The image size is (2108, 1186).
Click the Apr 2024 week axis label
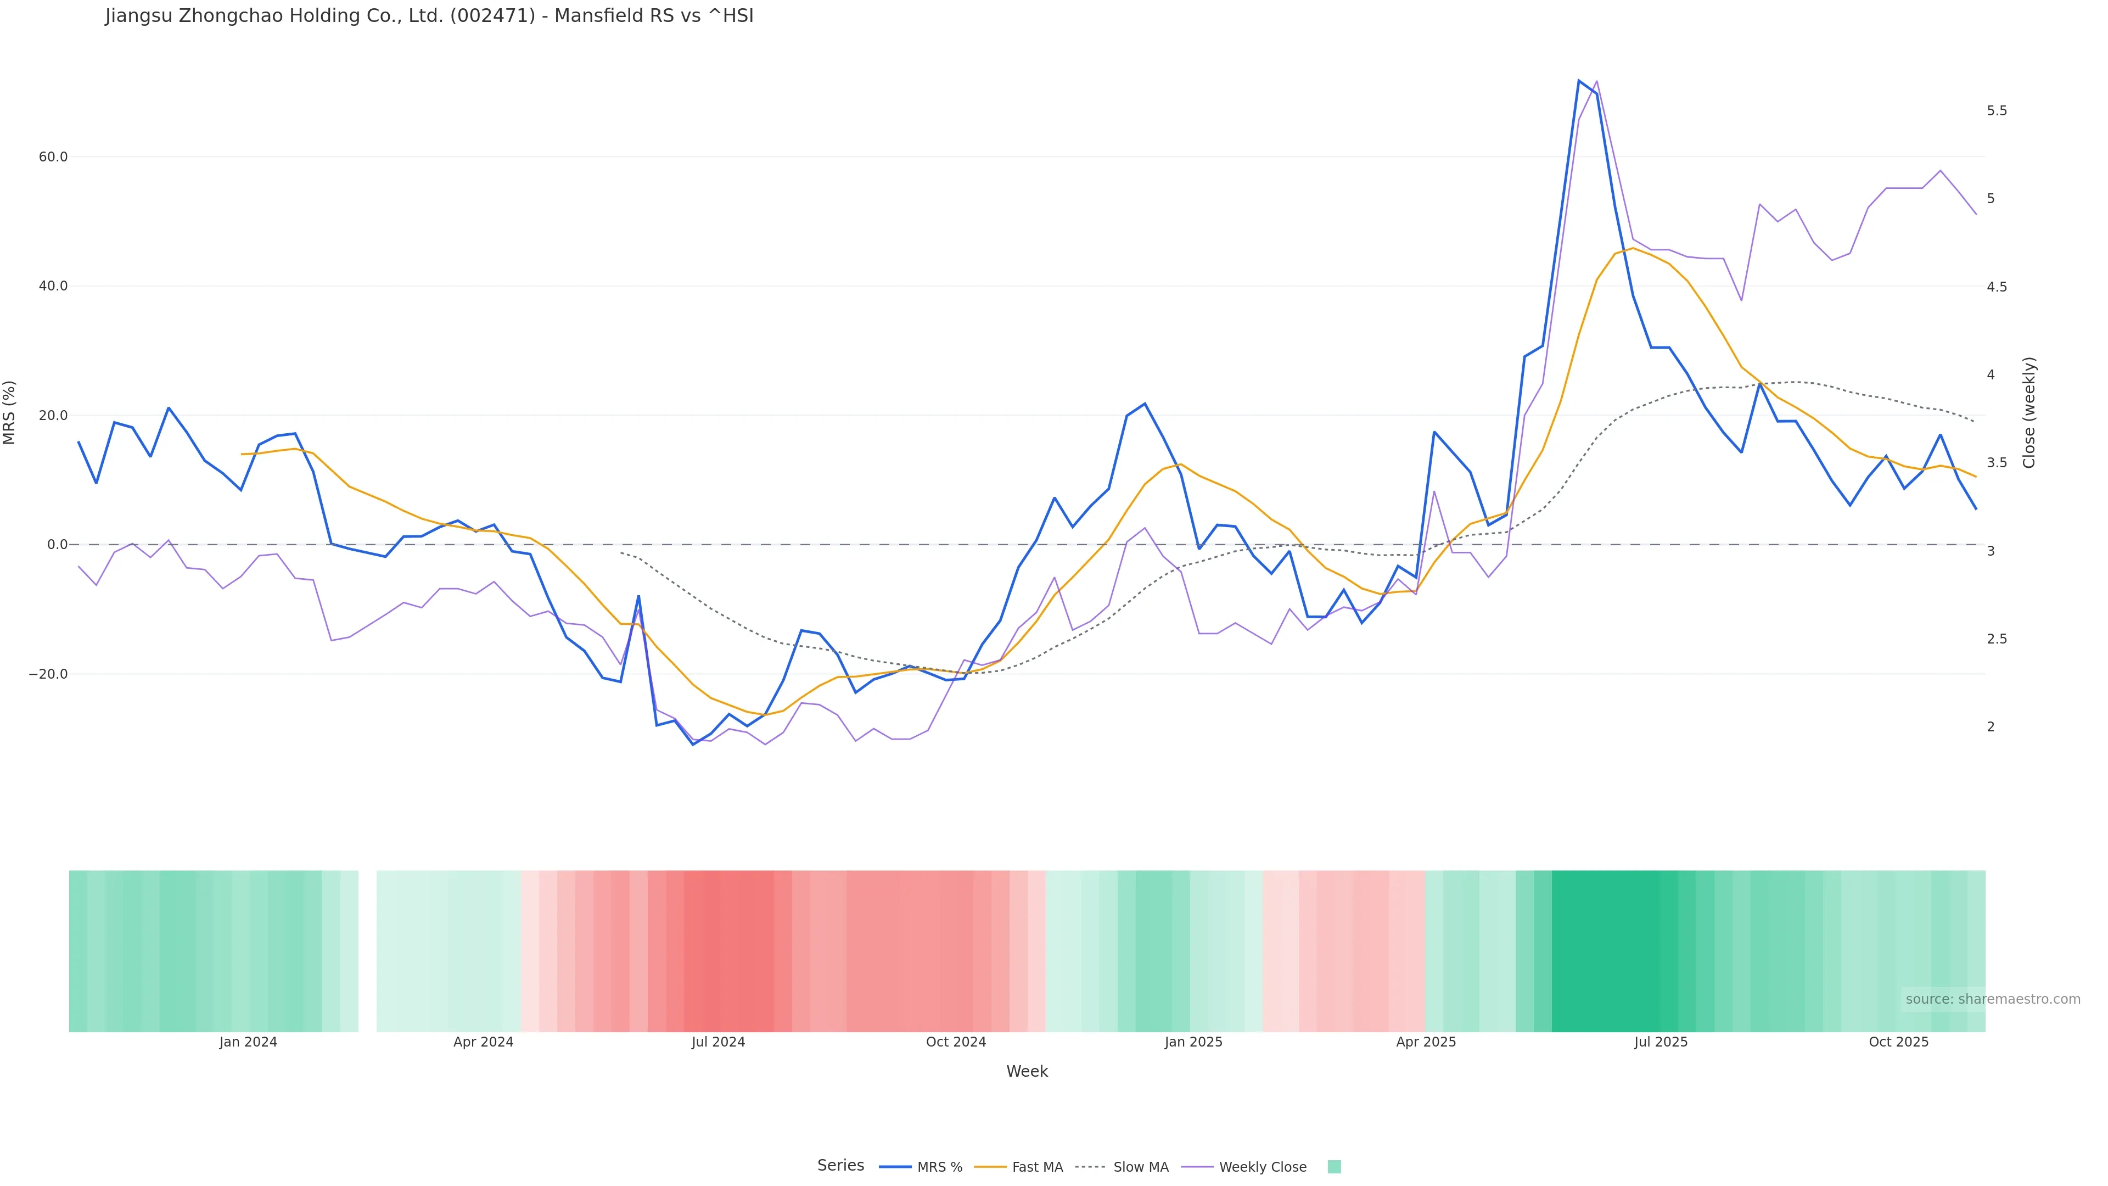pos(483,1042)
